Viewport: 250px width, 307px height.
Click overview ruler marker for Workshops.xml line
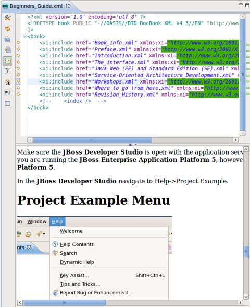click(248, 81)
